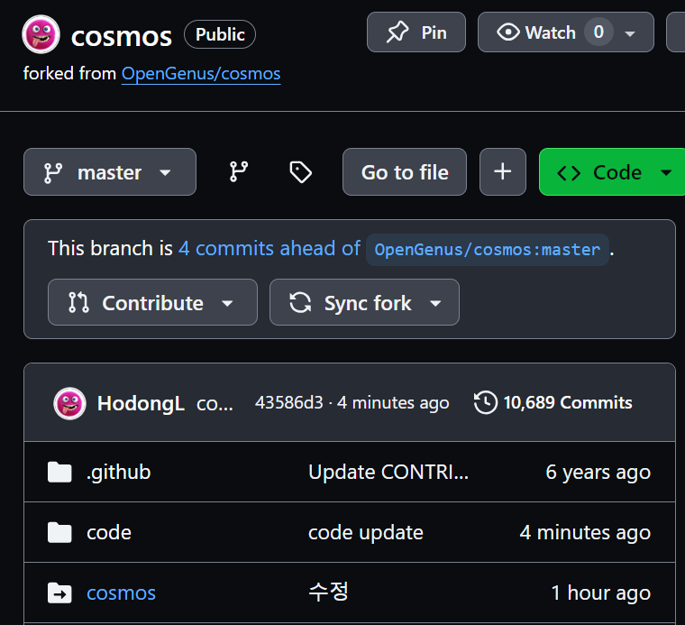Open the 수정 commit message

pos(328,592)
